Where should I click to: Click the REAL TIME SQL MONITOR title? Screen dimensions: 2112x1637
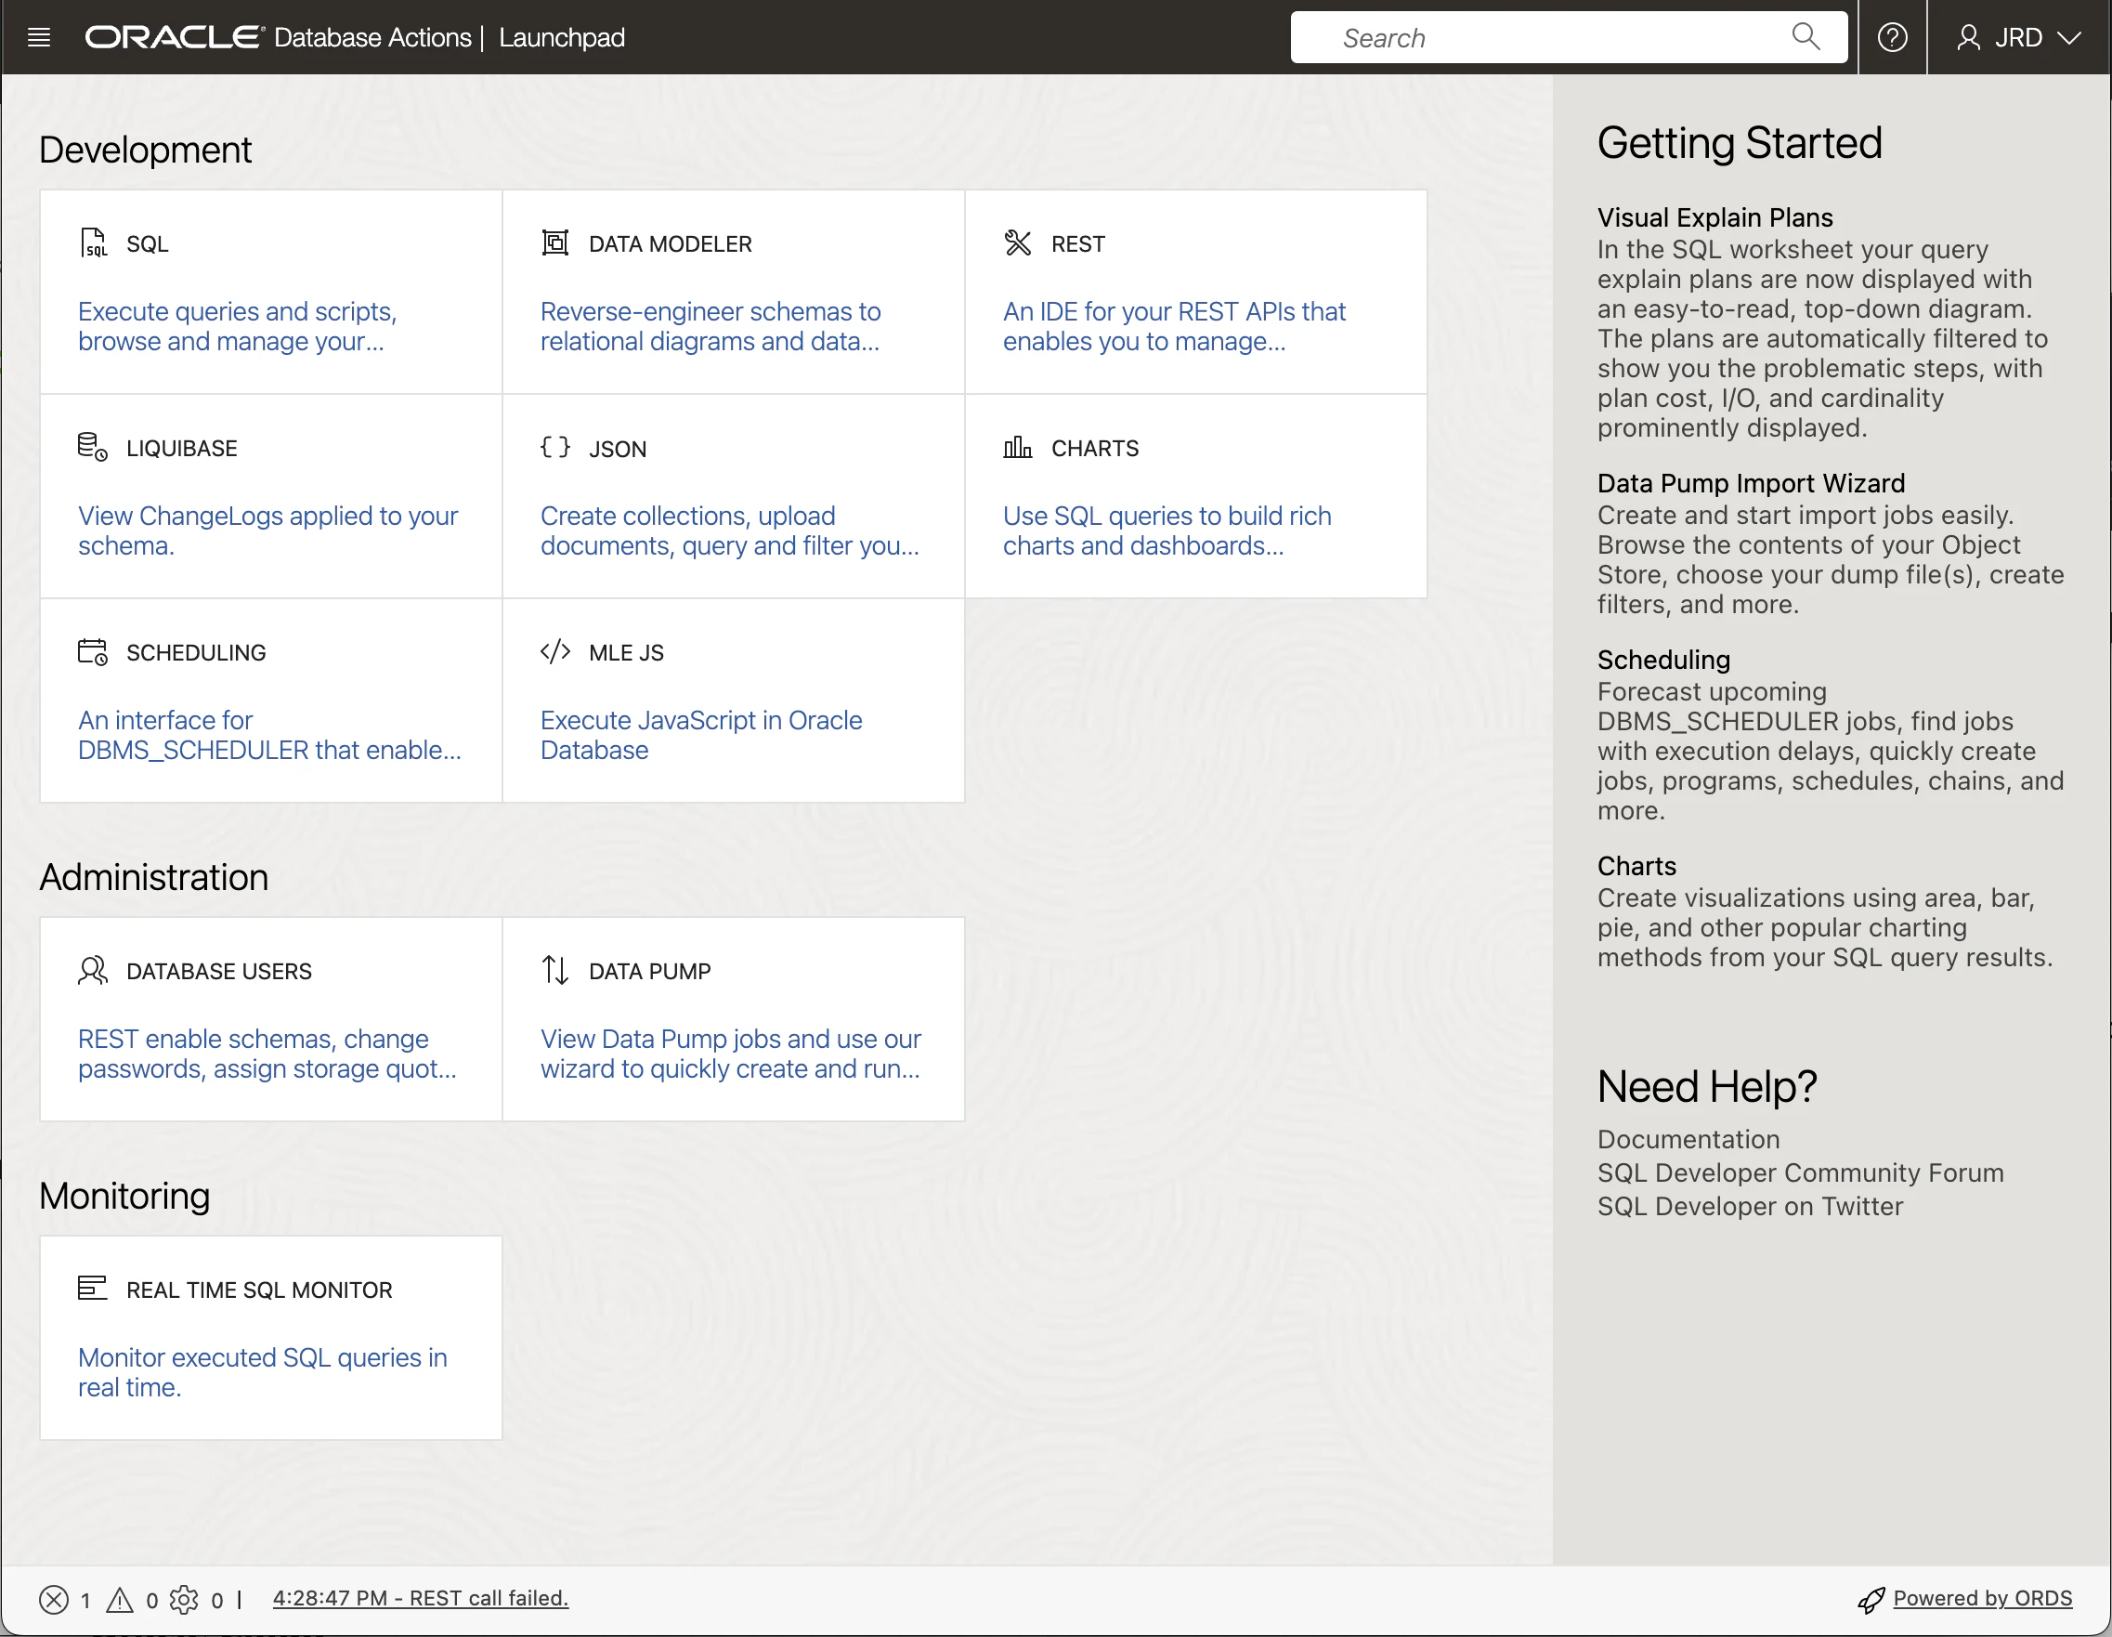coord(259,1290)
